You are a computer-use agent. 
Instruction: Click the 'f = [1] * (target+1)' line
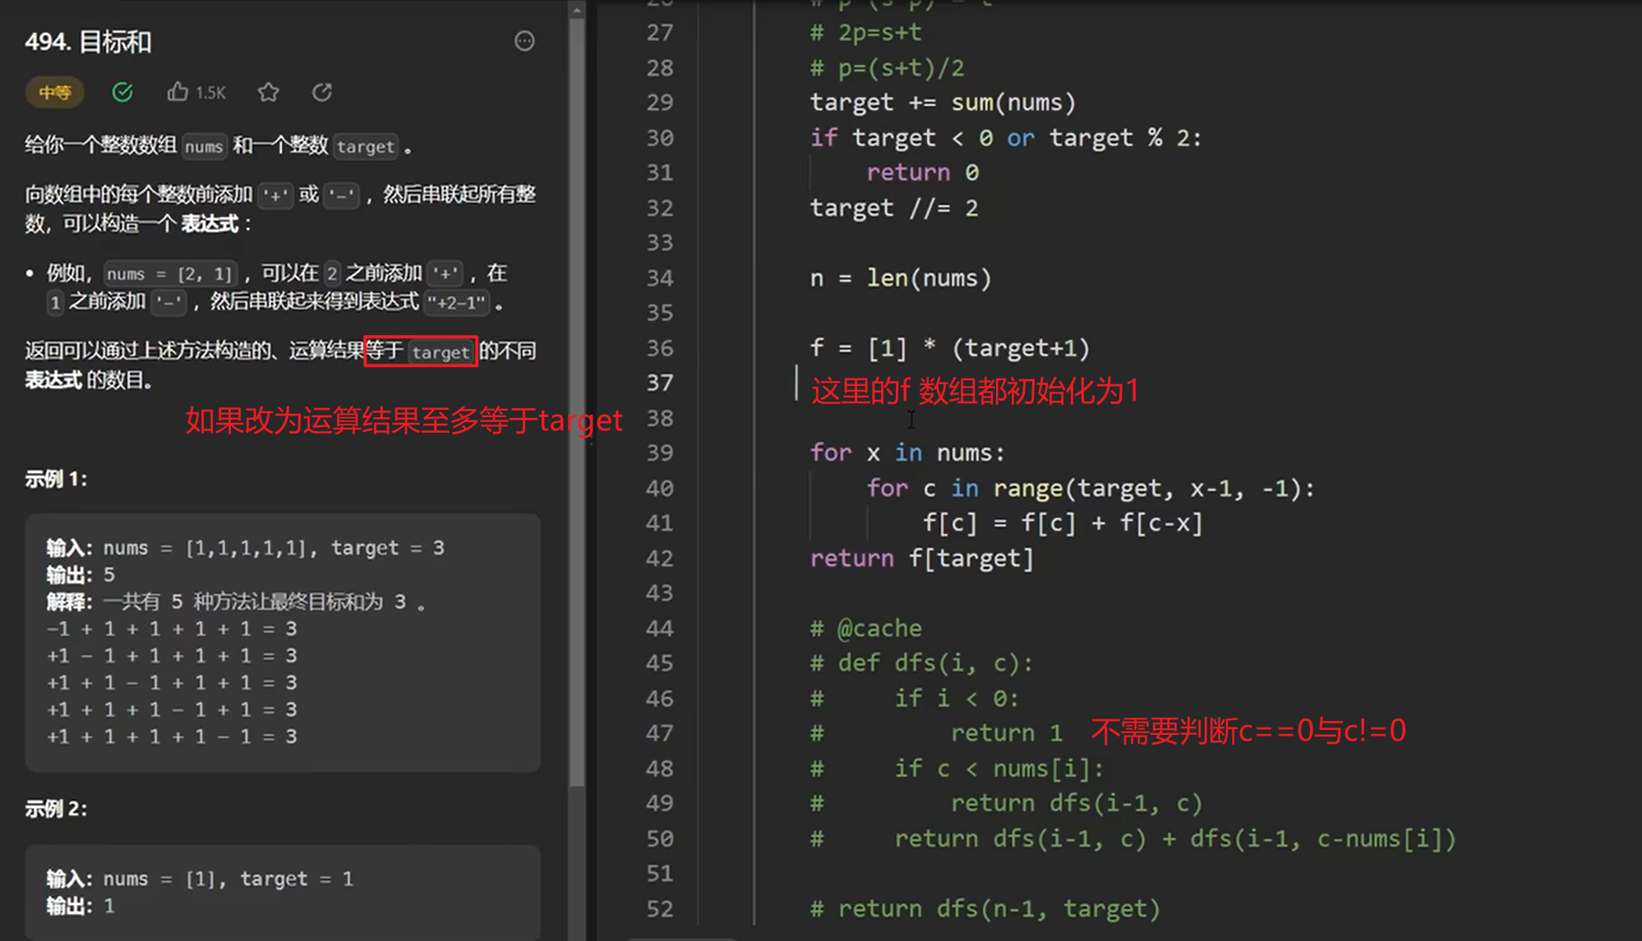(949, 348)
